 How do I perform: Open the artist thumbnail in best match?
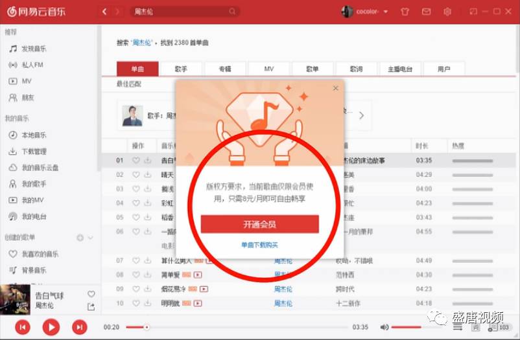pyautogui.click(x=132, y=116)
